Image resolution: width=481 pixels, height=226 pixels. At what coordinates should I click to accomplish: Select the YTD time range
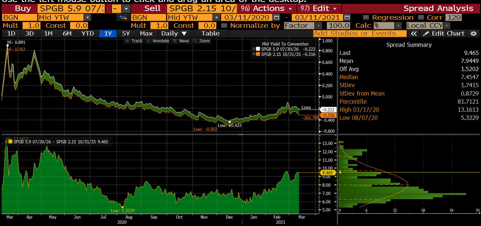coord(87,34)
